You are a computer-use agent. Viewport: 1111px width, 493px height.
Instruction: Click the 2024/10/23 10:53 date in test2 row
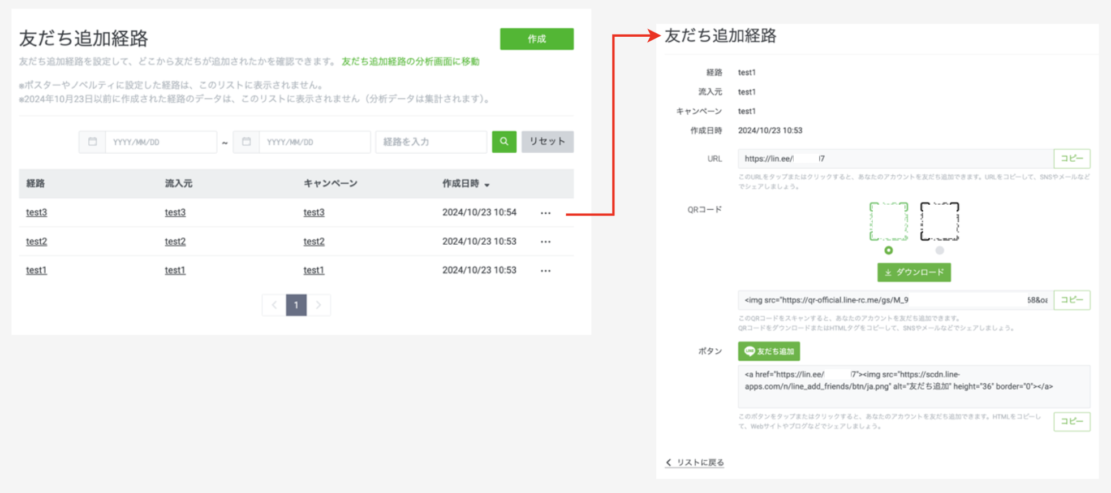479,241
